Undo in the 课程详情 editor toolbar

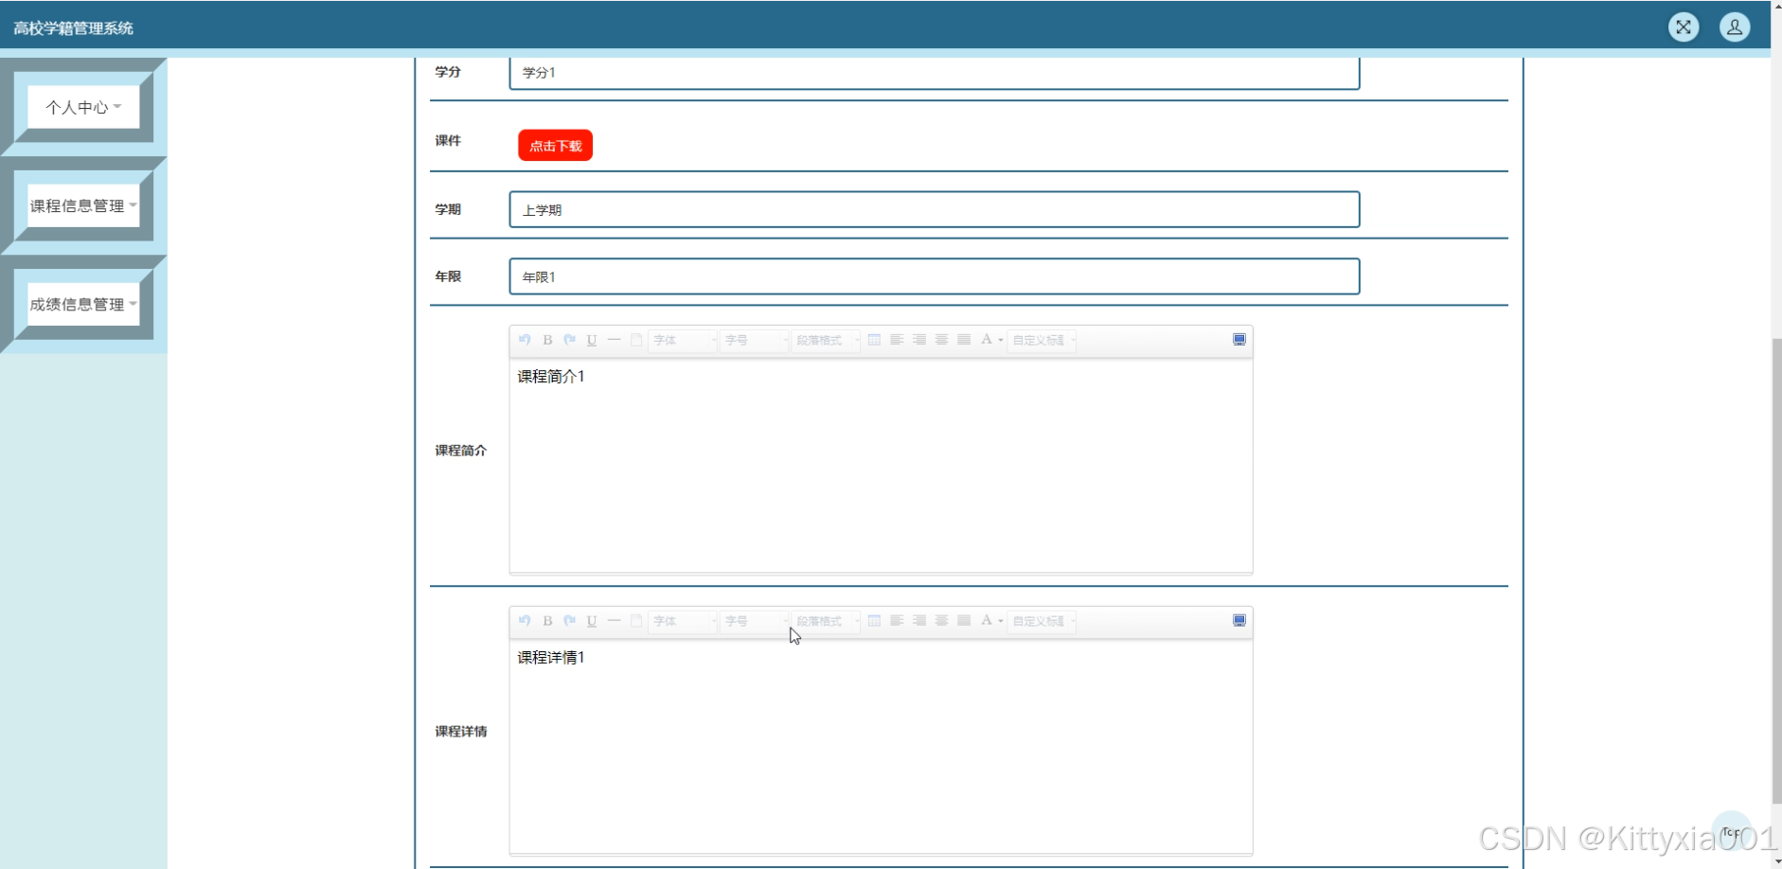[x=525, y=621]
